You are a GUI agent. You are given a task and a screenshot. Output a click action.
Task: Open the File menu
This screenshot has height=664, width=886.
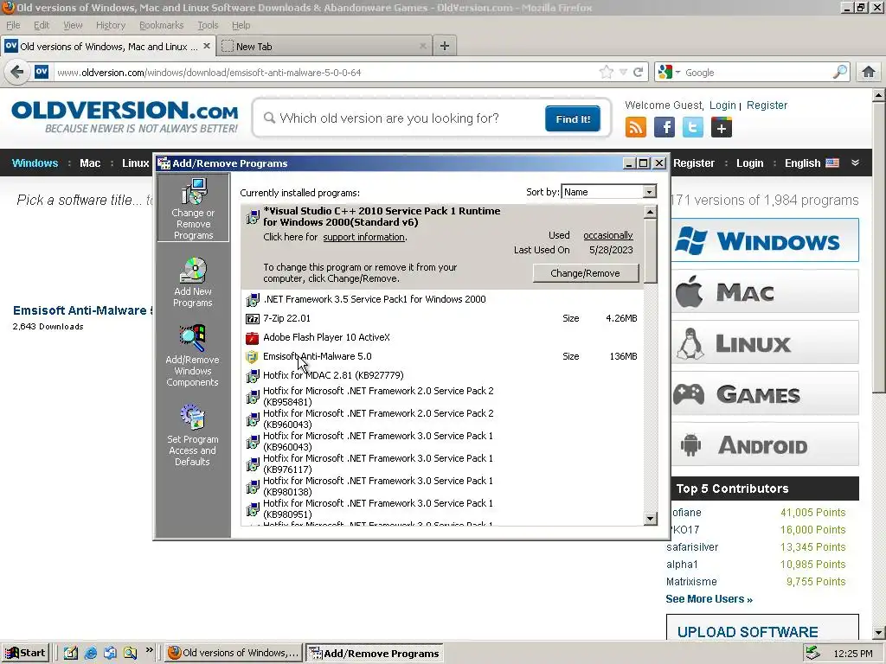click(13, 25)
